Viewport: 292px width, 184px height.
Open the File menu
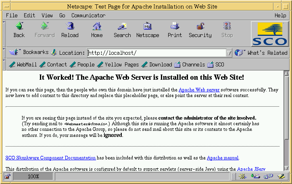point(12,15)
